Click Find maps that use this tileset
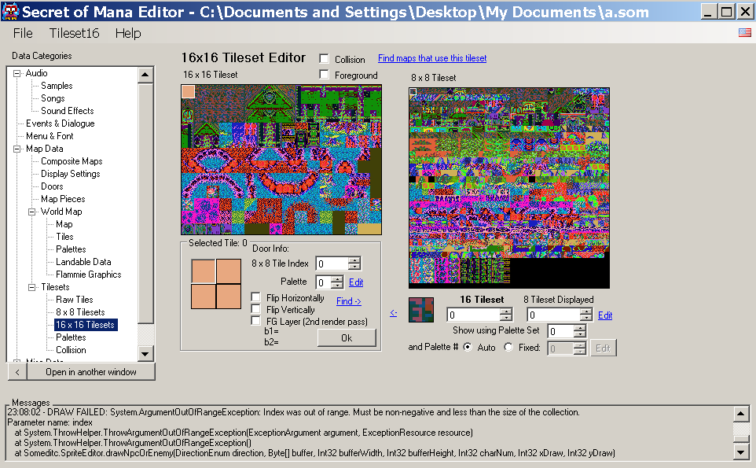This screenshot has height=468, width=756. (432, 58)
